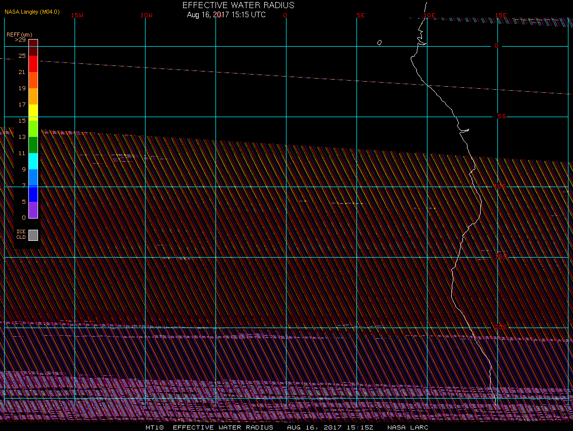Image resolution: width=573 pixels, height=431 pixels.
Task: Click the Aug 16, 2017 15:15 UTC timestamp
Action: click(226, 15)
